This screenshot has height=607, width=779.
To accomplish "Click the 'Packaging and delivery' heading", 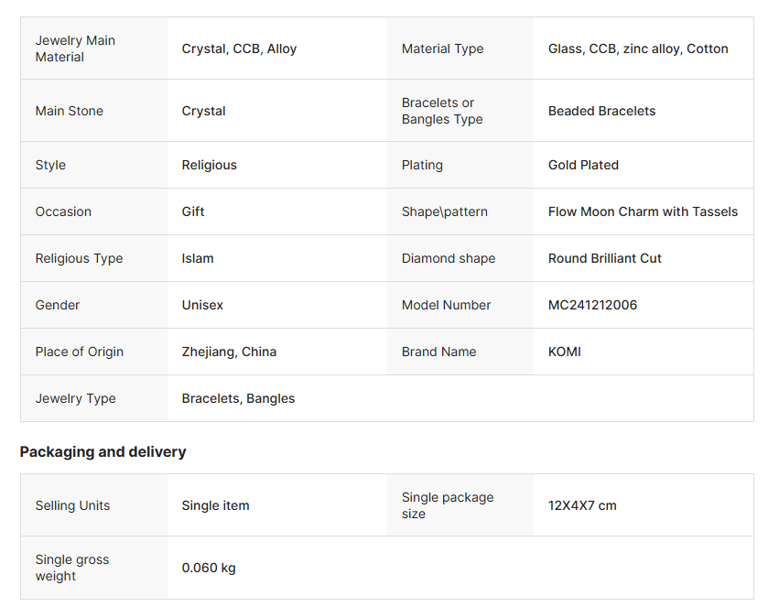I will pyautogui.click(x=103, y=451).
